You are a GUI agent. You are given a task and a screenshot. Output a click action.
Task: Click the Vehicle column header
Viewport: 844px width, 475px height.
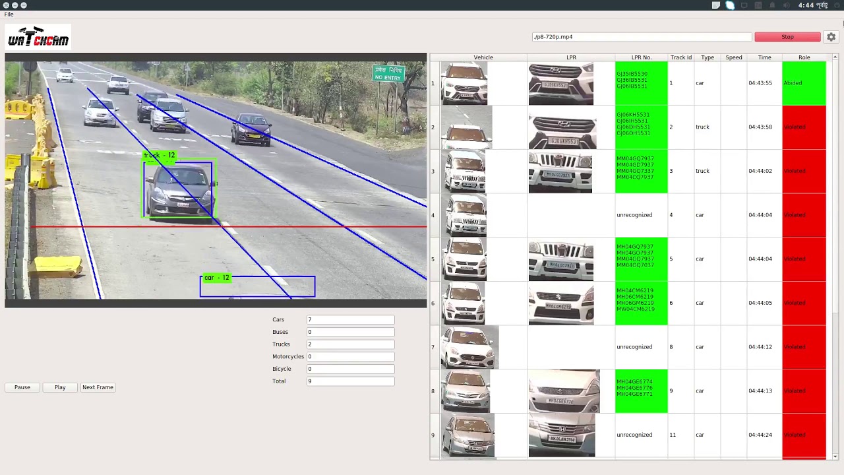(x=483, y=57)
